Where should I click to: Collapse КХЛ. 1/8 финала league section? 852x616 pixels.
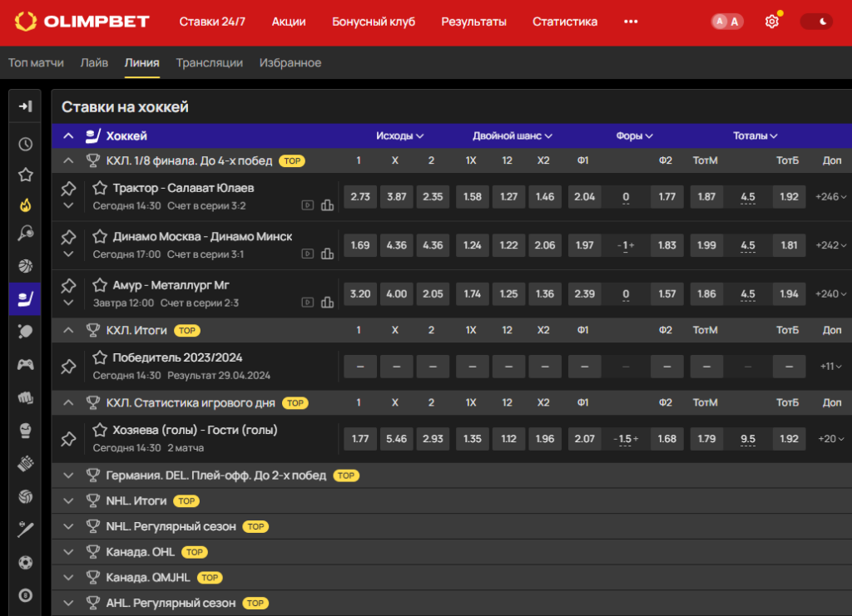pyautogui.click(x=68, y=160)
